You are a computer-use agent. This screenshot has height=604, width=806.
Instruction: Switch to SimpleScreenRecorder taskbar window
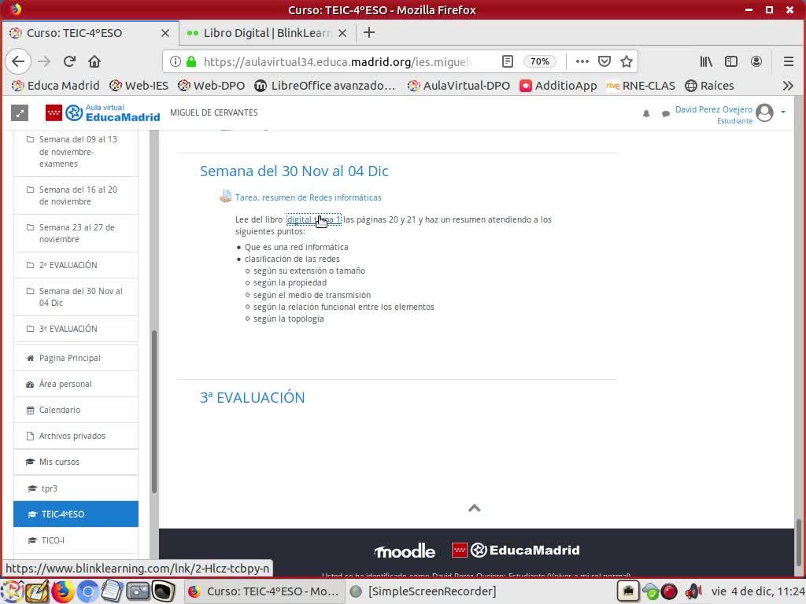point(424,591)
